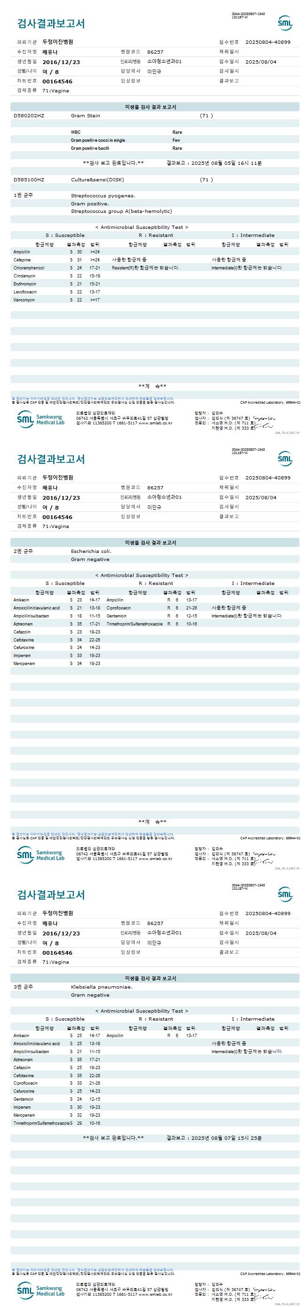308x1307 pixels.
Task: Select Imipenem row with measured value 30
Action: tap(57, 1108)
